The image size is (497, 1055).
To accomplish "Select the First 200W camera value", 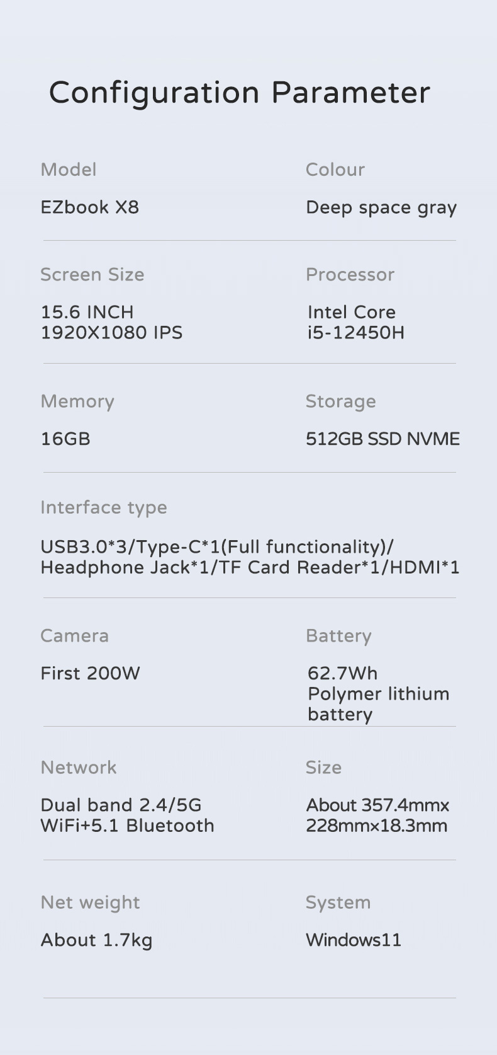I will click(90, 673).
